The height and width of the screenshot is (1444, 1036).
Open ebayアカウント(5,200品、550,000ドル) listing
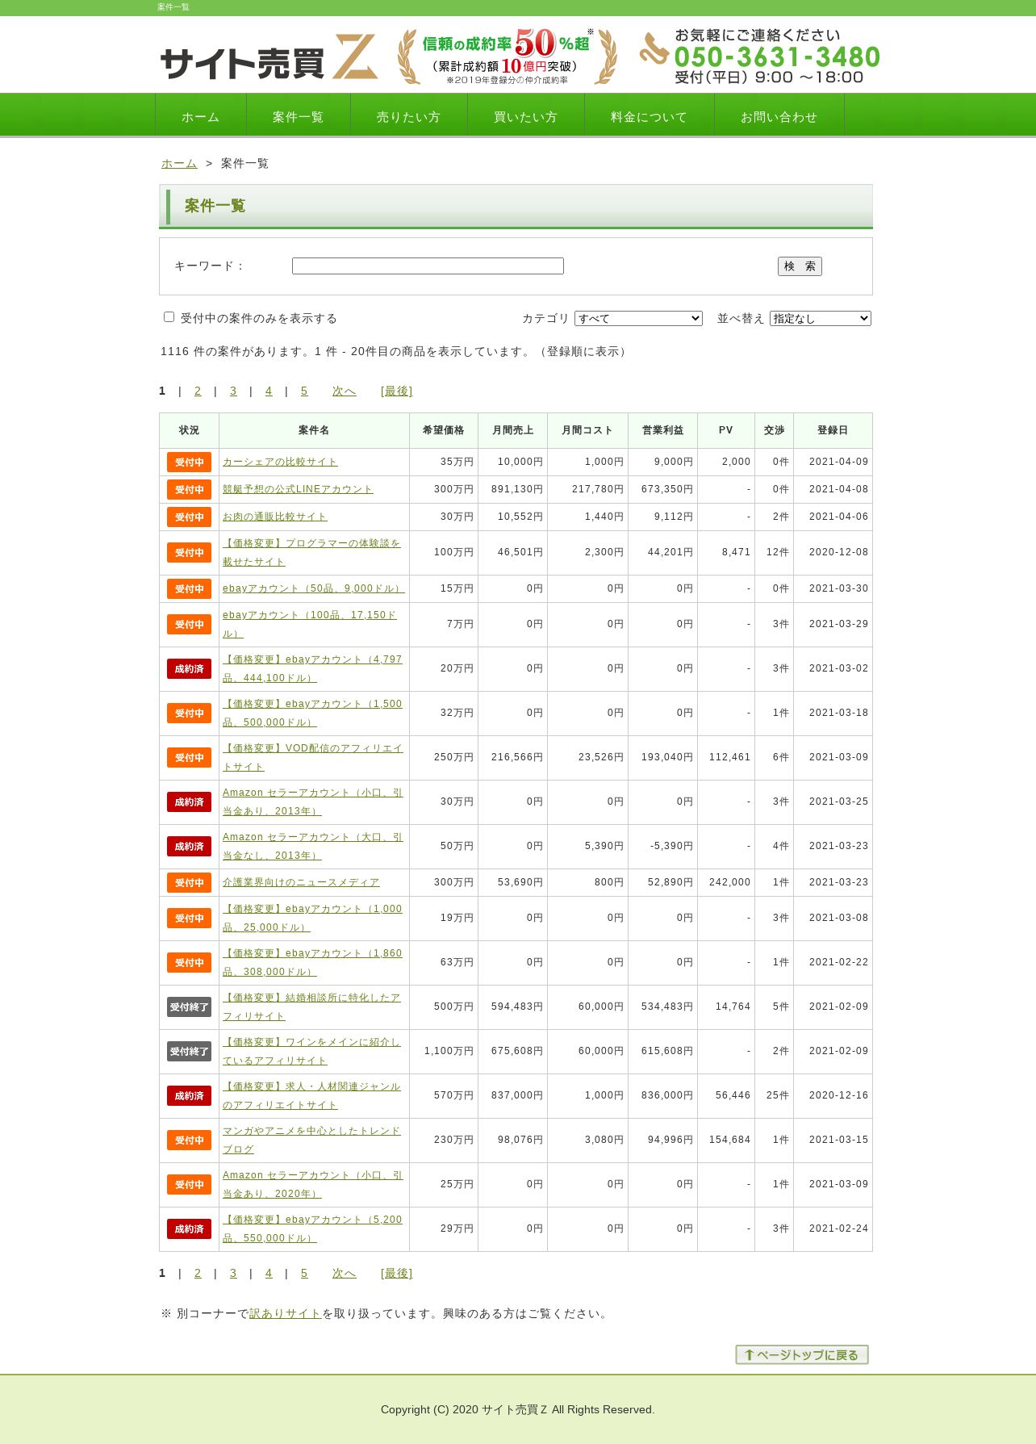click(313, 1228)
